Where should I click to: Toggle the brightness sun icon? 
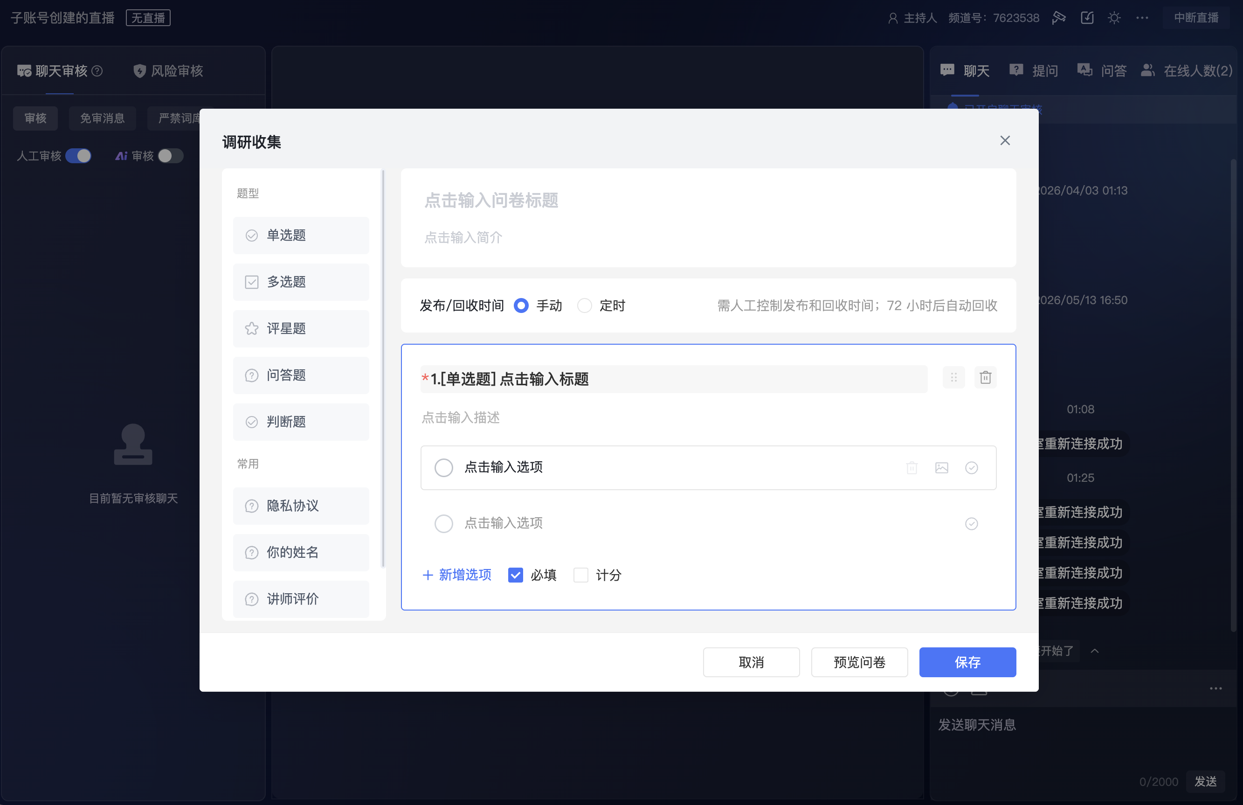[x=1114, y=18]
